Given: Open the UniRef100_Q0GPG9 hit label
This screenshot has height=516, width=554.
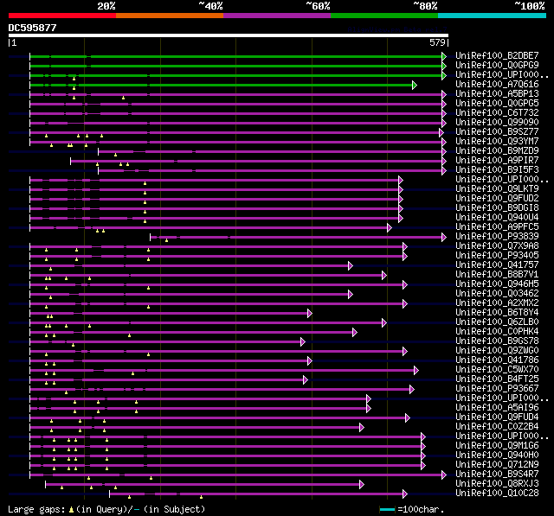Looking at the screenshot, I should point(497,65).
